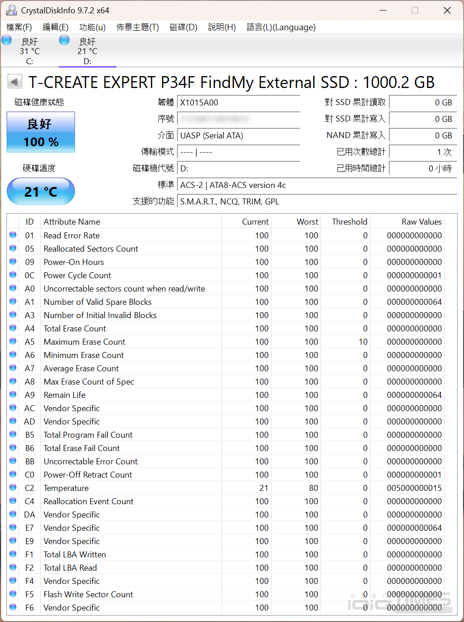Click the Raw Values column header
464x622 pixels.
(x=421, y=222)
